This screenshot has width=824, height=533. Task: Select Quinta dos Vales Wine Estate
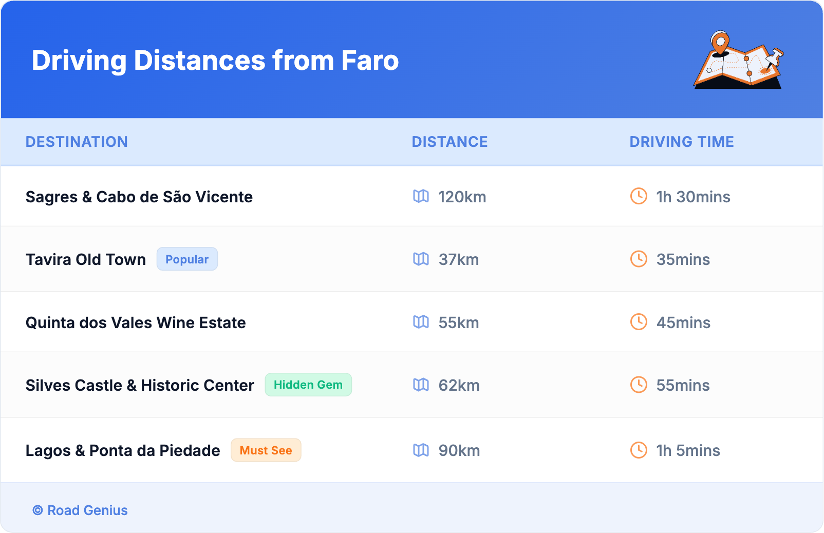click(x=136, y=322)
